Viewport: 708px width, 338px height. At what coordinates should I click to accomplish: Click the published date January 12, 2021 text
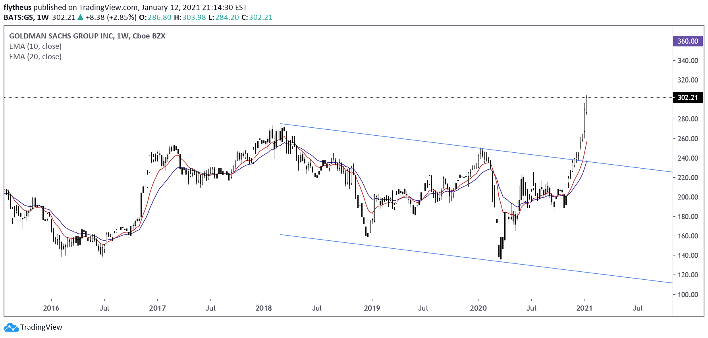pos(170,8)
